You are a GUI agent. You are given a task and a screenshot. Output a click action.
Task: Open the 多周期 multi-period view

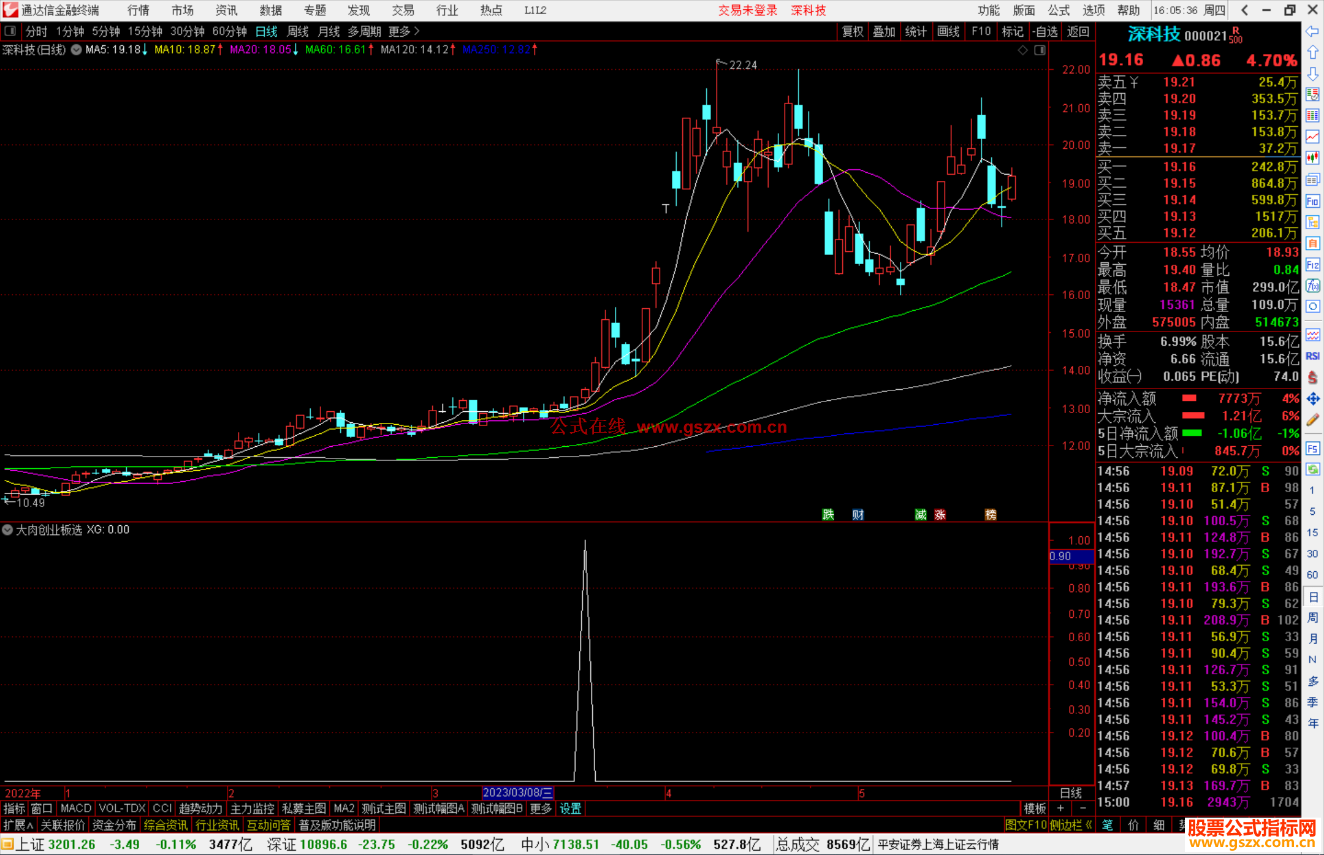pos(365,31)
